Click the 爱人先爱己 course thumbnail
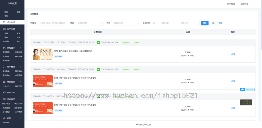The image size is (262, 128). [43, 54]
